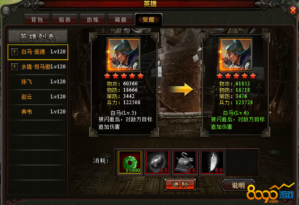The height and width of the screenshot is (205, 299).
Task: Open the 说明 help button
Action: [x=238, y=185]
